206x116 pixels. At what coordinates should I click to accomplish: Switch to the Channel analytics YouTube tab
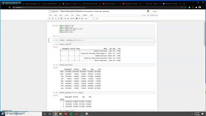coord(111,4)
